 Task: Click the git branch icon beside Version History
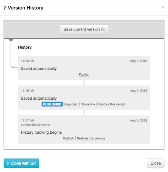[x=5, y=8]
